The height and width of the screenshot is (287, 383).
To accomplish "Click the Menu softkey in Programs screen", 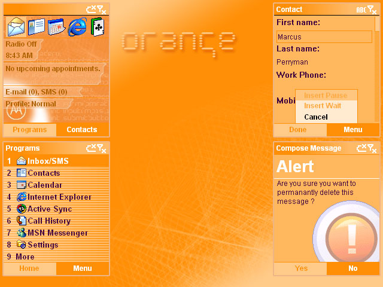I will (83, 268).
